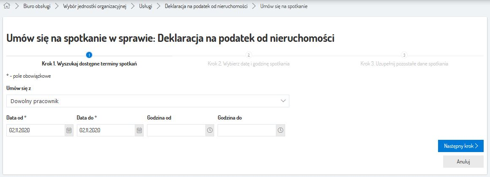Image resolution: width=490 pixels, height=177 pixels.
Task: Go to Biuro obsługi breadcrumb
Action: click(x=37, y=7)
